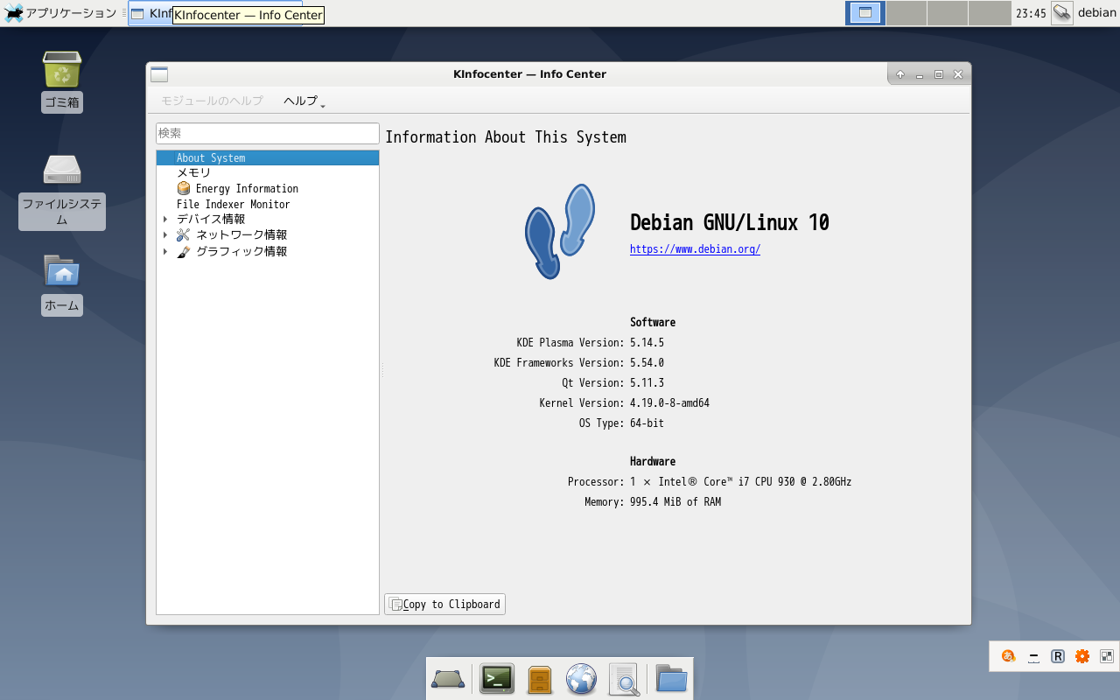Click the R tray icon in input toolbar
The width and height of the screenshot is (1120, 700).
click(1058, 656)
